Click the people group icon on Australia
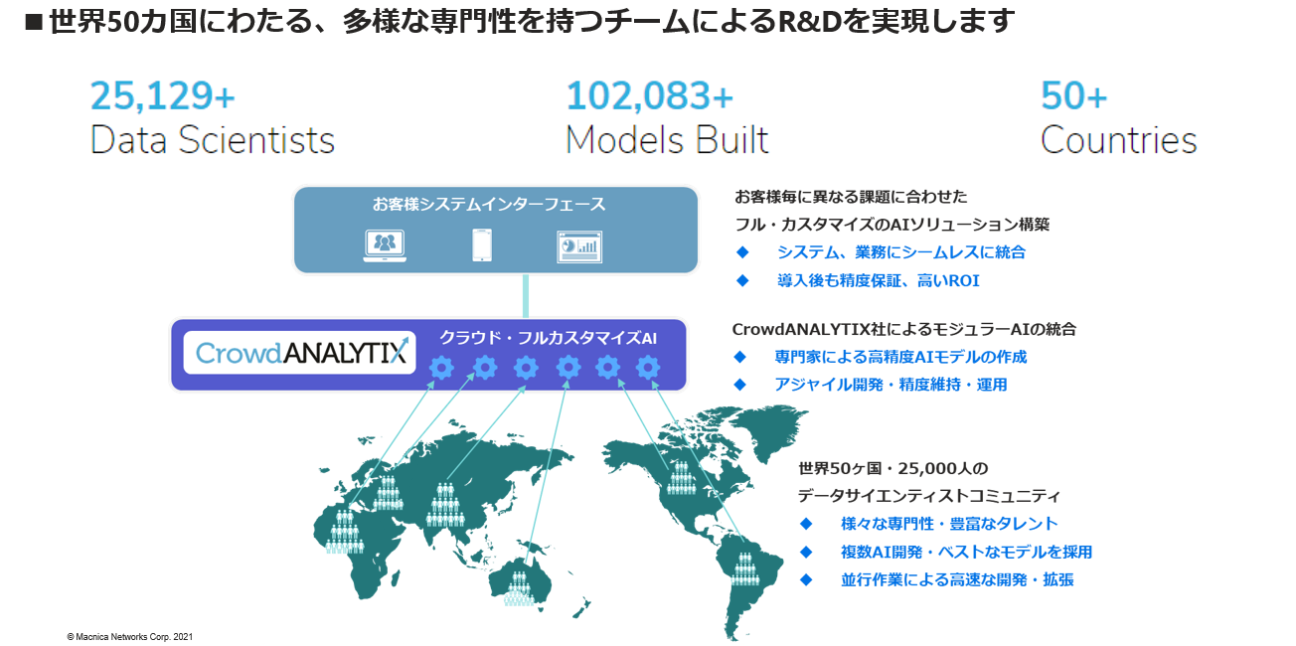This screenshot has width=1296, height=646. coord(518,587)
